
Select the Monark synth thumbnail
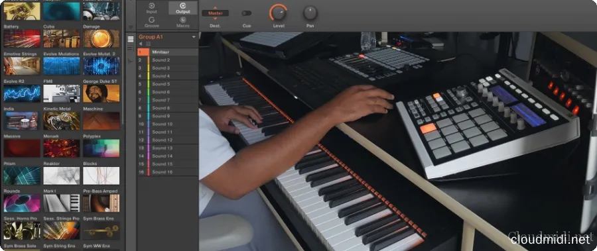(x=62, y=148)
